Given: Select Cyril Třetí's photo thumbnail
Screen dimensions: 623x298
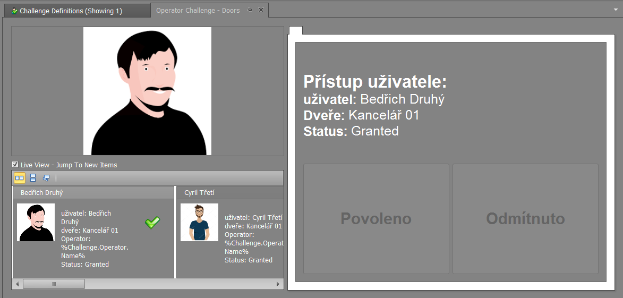Looking at the screenshot, I should pyautogui.click(x=199, y=222).
